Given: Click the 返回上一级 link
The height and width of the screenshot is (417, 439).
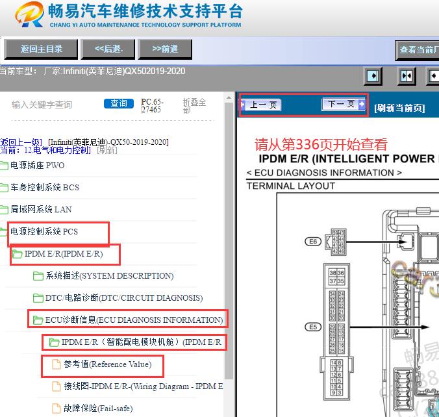Looking at the screenshot, I should [21, 142].
